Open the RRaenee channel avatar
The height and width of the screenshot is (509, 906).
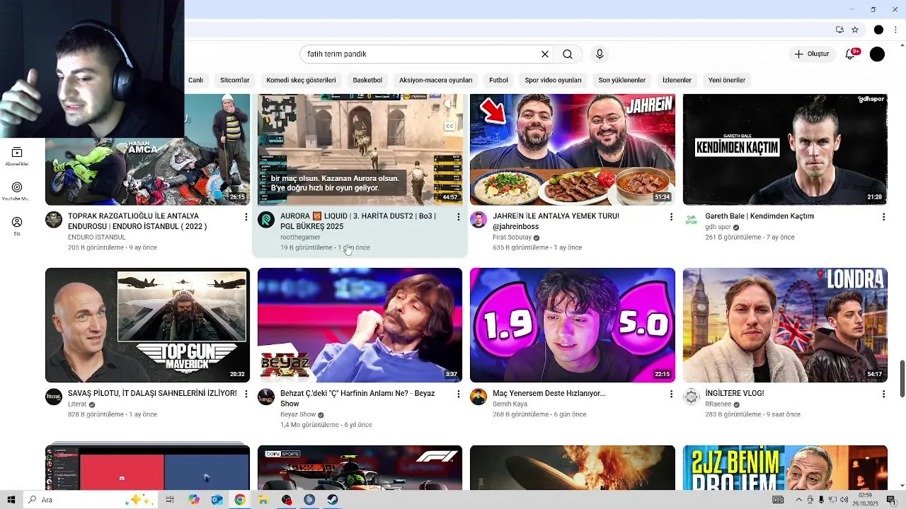692,397
